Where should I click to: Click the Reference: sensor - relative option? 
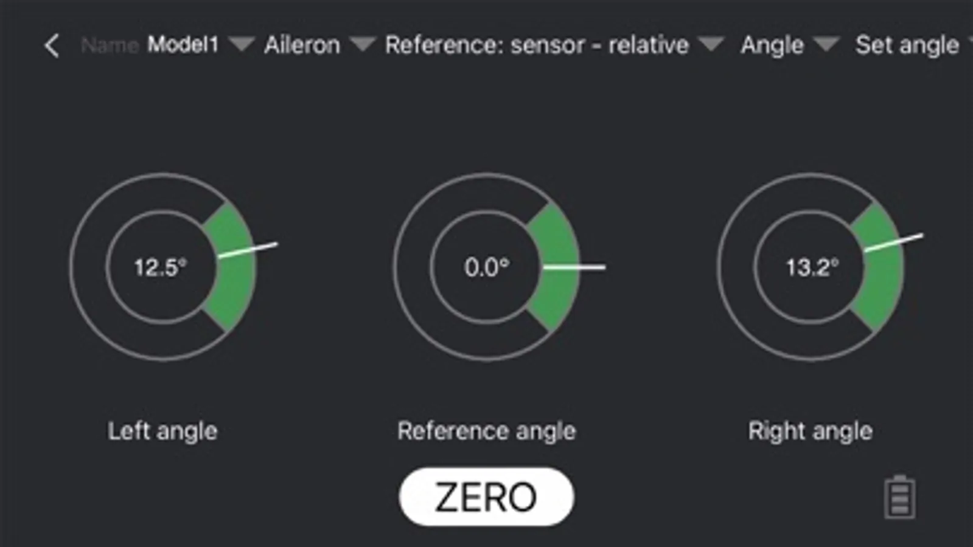pyautogui.click(x=537, y=45)
